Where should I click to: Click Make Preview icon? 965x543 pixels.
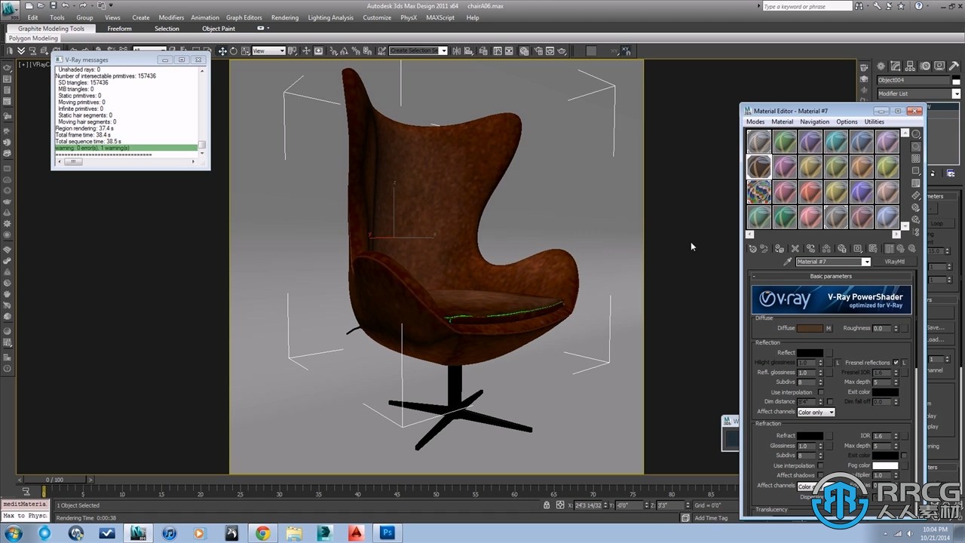click(916, 195)
